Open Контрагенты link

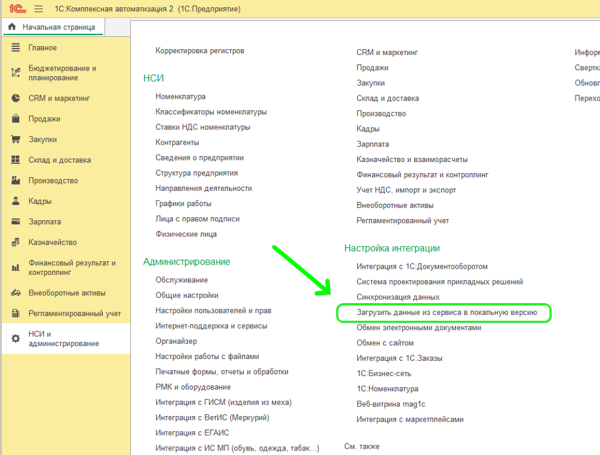(177, 142)
